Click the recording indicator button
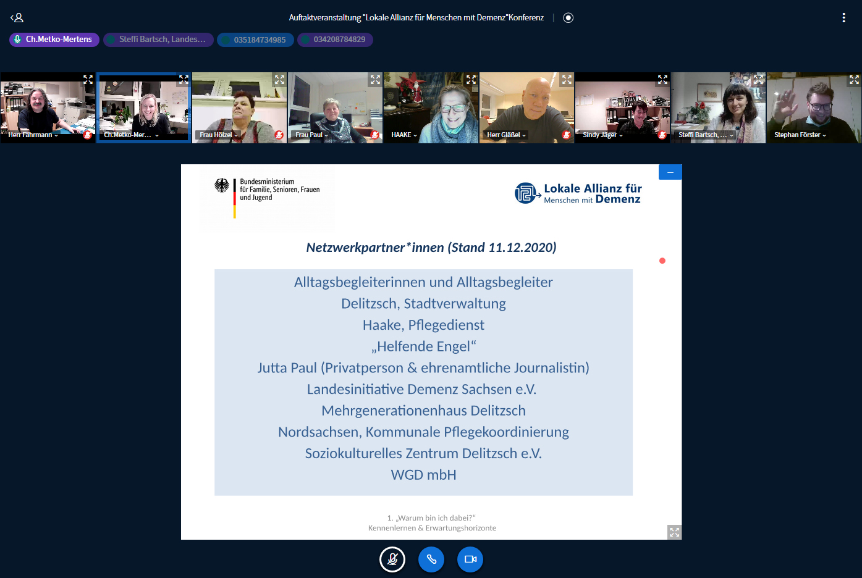 coord(568,18)
